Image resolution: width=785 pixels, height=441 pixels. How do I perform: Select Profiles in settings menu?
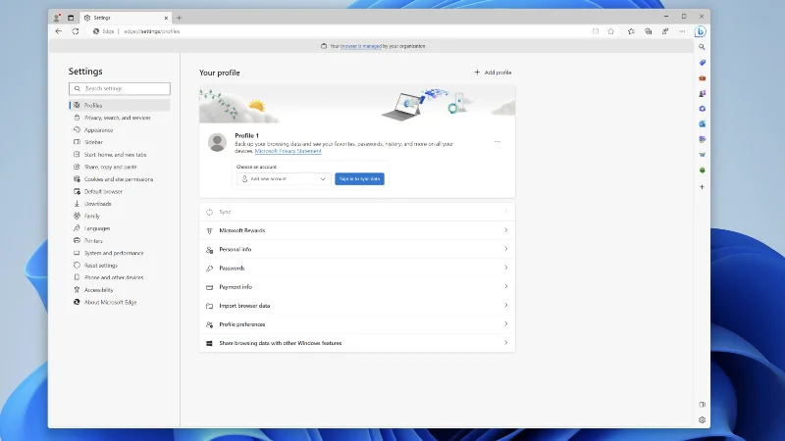(120, 105)
